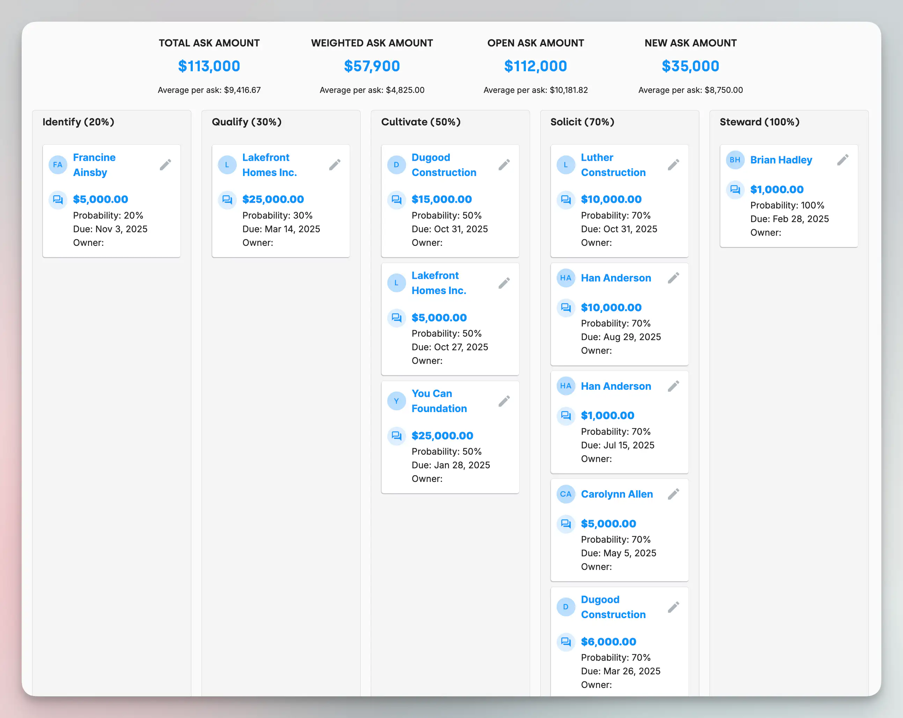
Task: Open the Carolynn Allen link
Action: coord(617,494)
